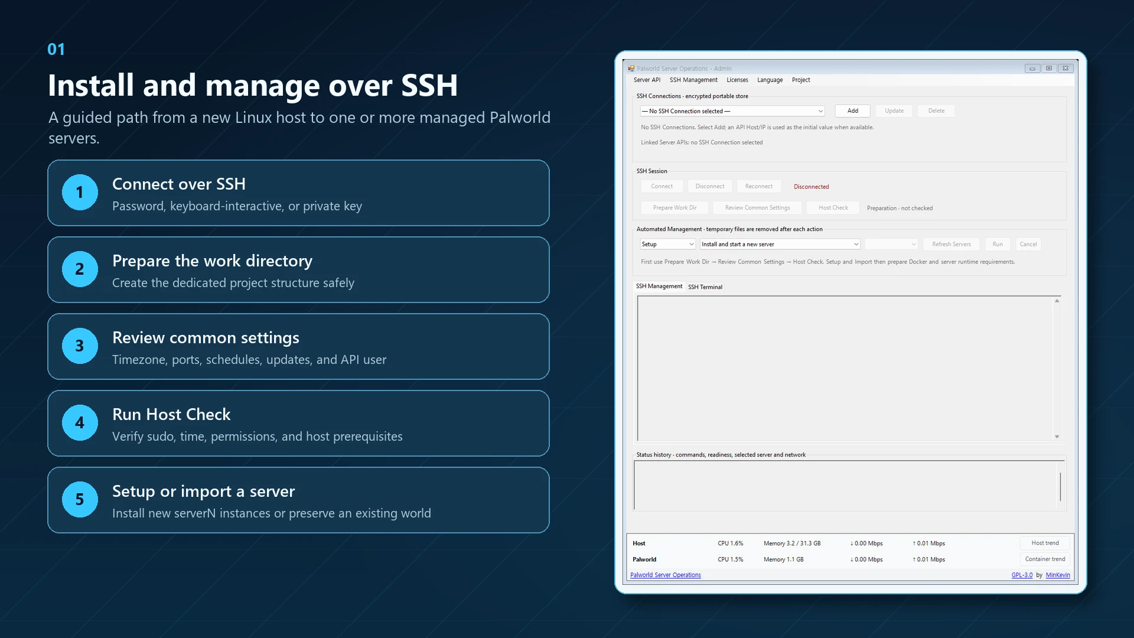Click the 'Prepare the work directory' step heading
This screenshot has height=638, width=1134.
coord(213,261)
